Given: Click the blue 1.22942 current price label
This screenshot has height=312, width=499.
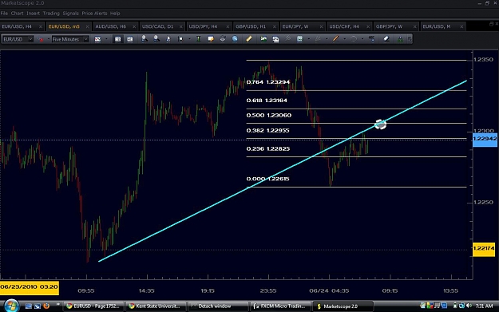Looking at the screenshot, I should click(x=485, y=139).
